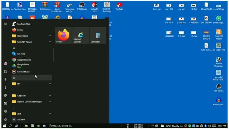Viewport: 229px width, 129px height.
Task: Select the Corel PHOTO-PAINT desktop icon
Action: 57,7
